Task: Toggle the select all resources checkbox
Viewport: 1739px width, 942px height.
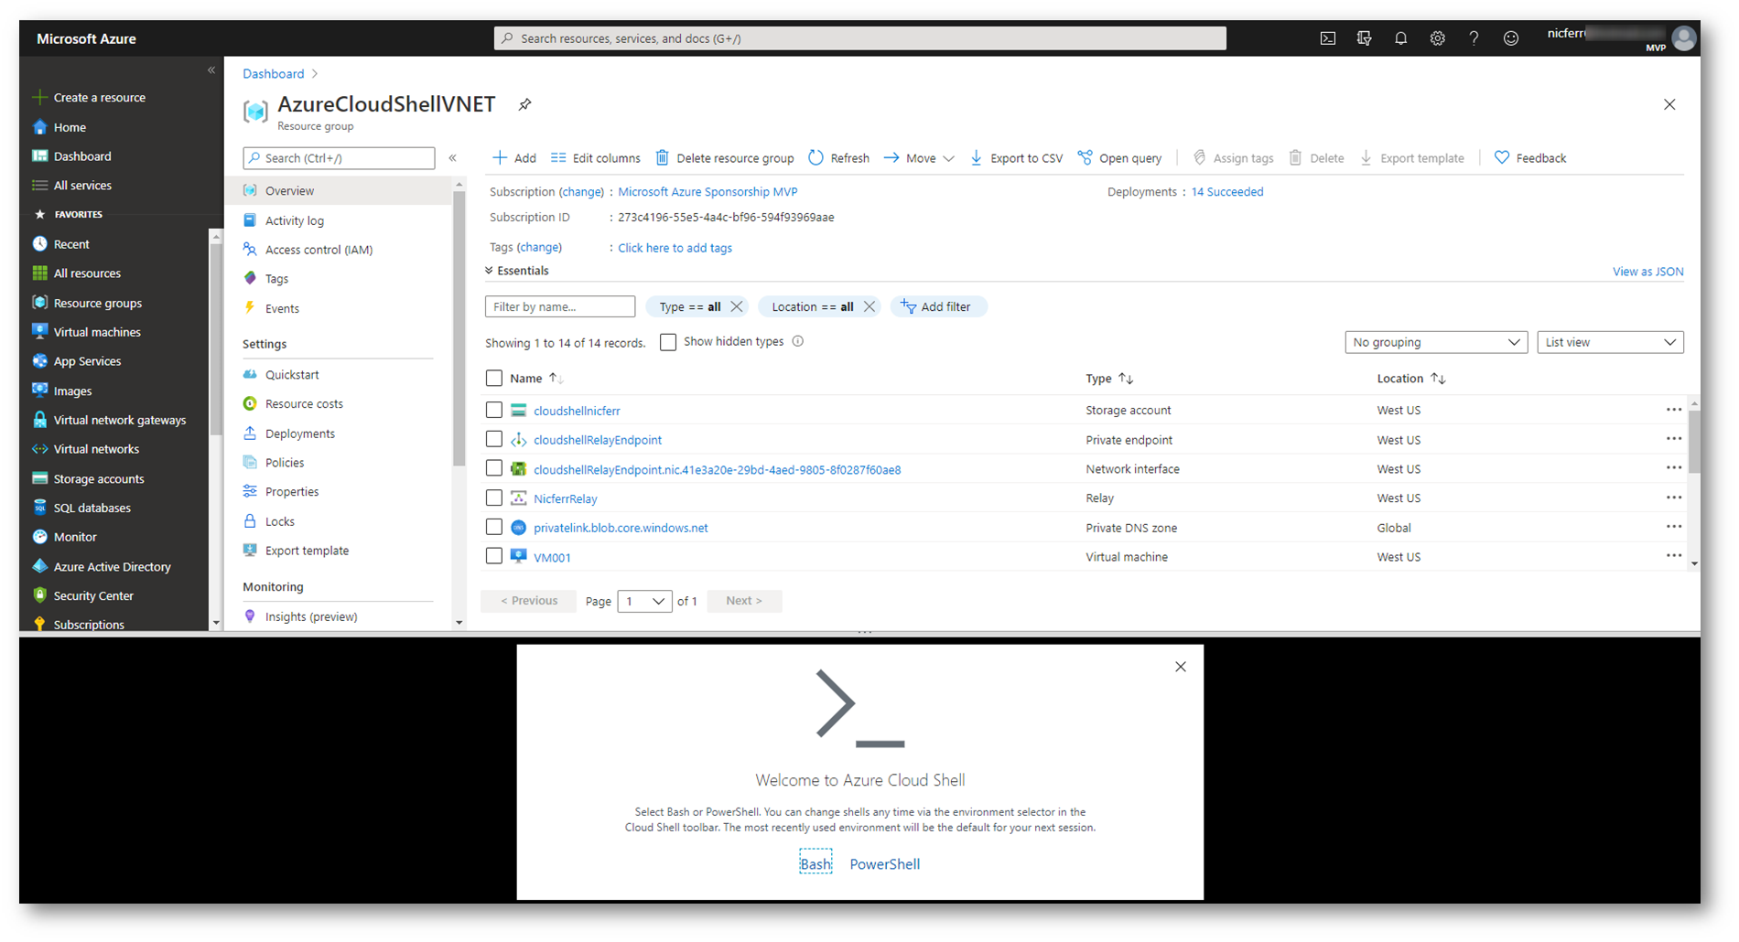Action: click(494, 378)
